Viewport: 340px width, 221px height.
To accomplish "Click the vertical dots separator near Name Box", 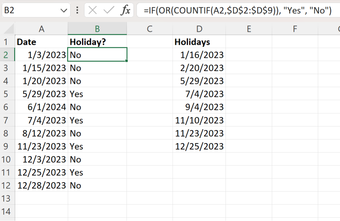I will pyautogui.click(x=77, y=10).
